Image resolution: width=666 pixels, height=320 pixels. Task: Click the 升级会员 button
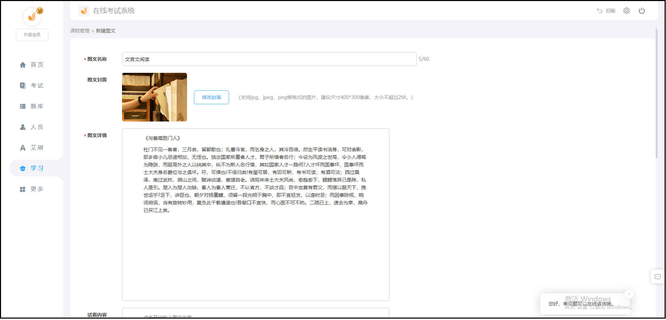coord(32,35)
